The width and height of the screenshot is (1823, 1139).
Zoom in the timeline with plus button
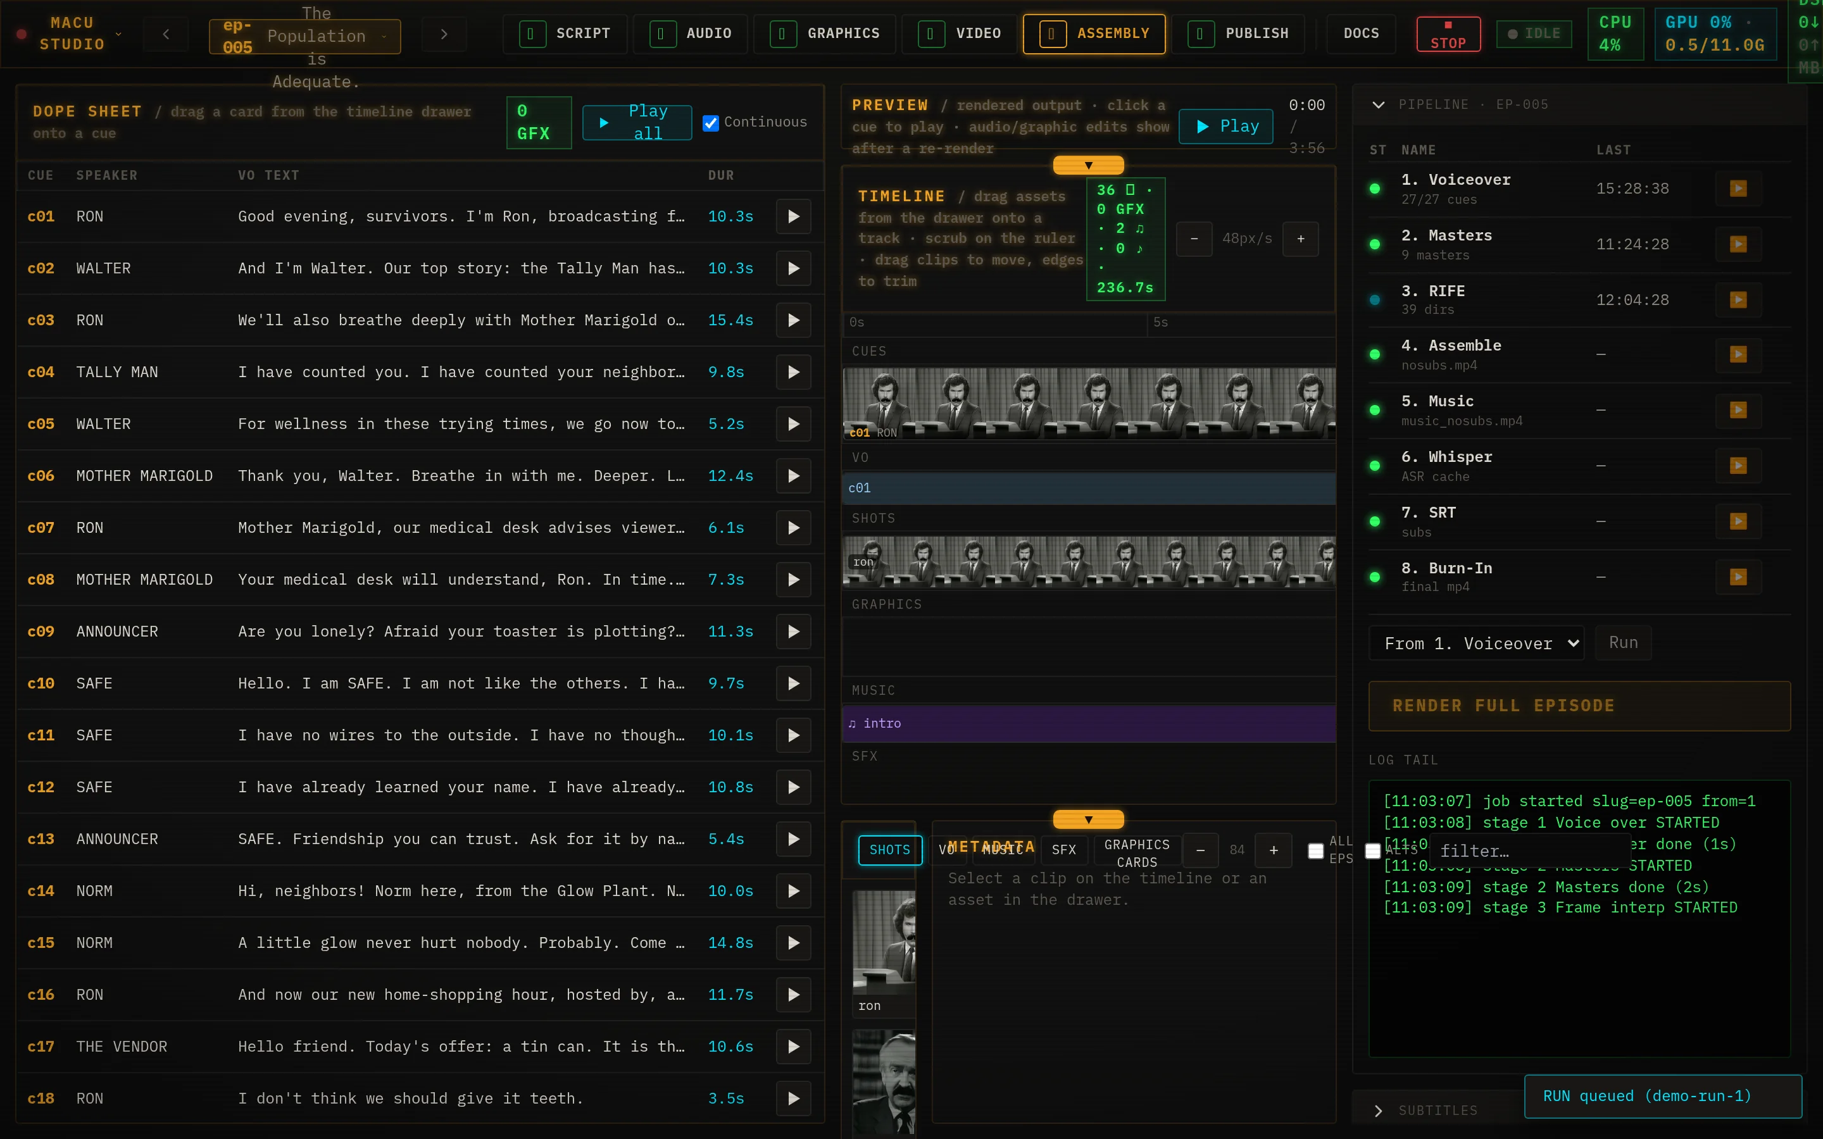[1300, 239]
